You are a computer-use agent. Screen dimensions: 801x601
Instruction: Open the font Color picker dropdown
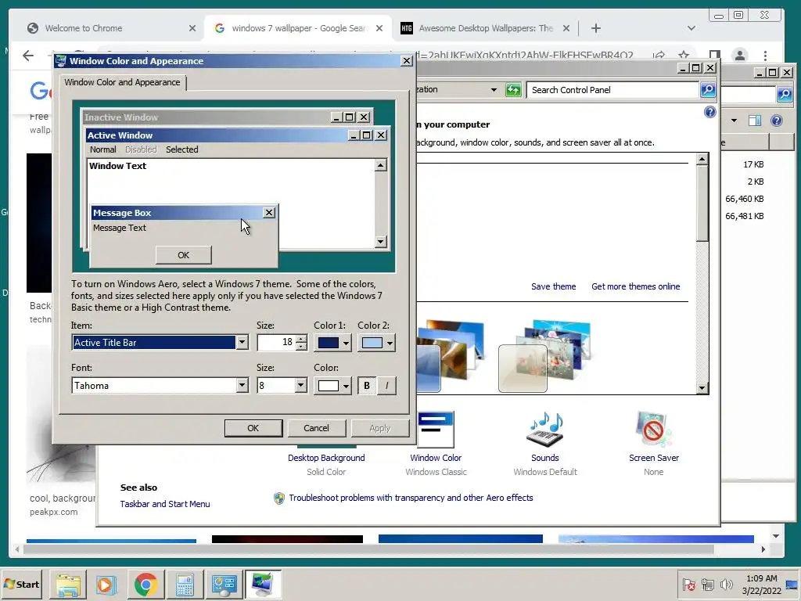tap(332, 386)
